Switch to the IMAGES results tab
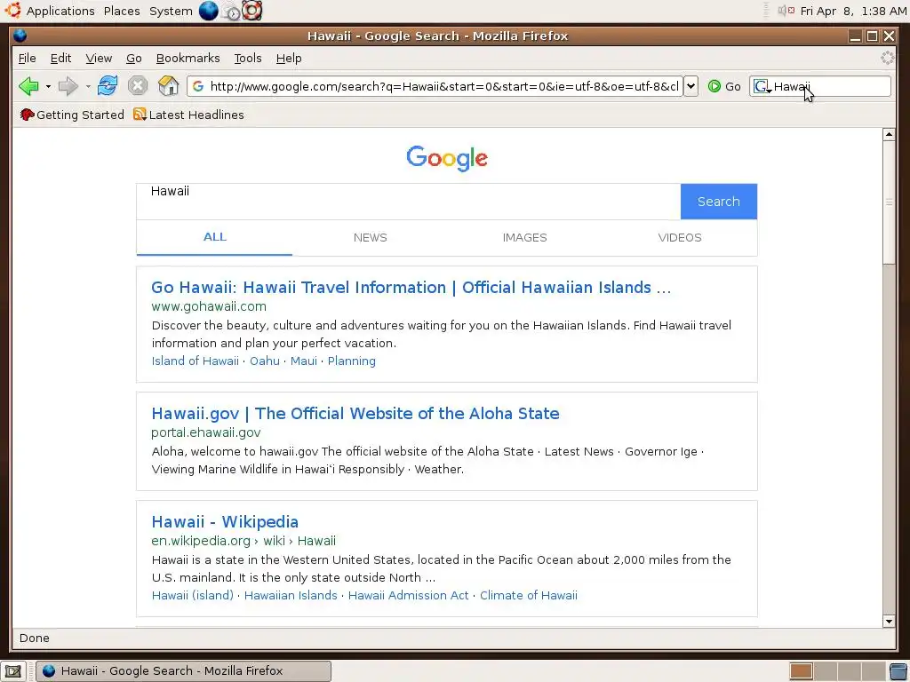 click(524, 238)
